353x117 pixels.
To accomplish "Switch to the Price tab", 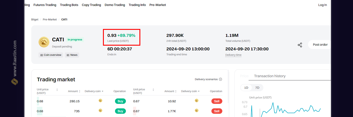I will click(x=244, y=76).
